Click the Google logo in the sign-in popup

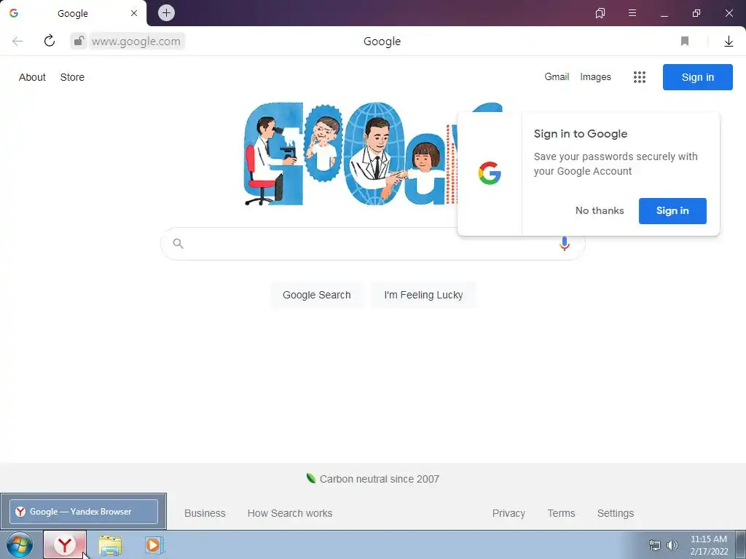coord(490,173)
